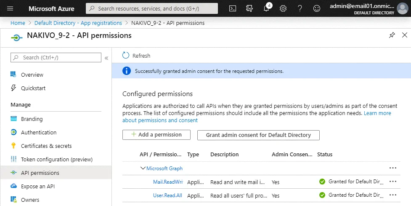
Task: Click the Refresh text label
Action: [x=141, y=56]
